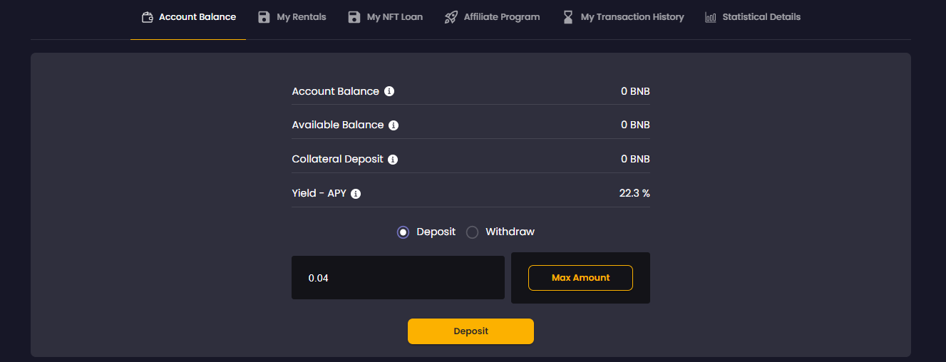The image size is (946, 362).
Task: Click the disk icon beside My NFT Loan
Action: click(354, 17)
